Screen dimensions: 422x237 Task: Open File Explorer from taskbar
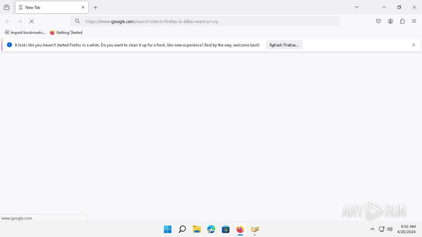click(197, 229)
